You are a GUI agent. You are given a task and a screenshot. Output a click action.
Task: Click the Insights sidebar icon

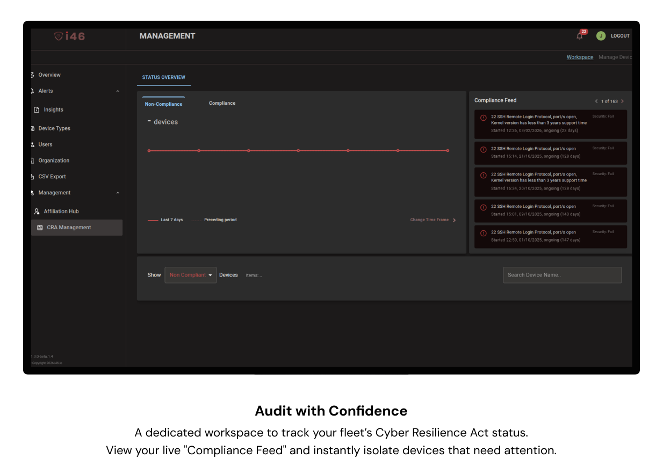click(37, 110)
